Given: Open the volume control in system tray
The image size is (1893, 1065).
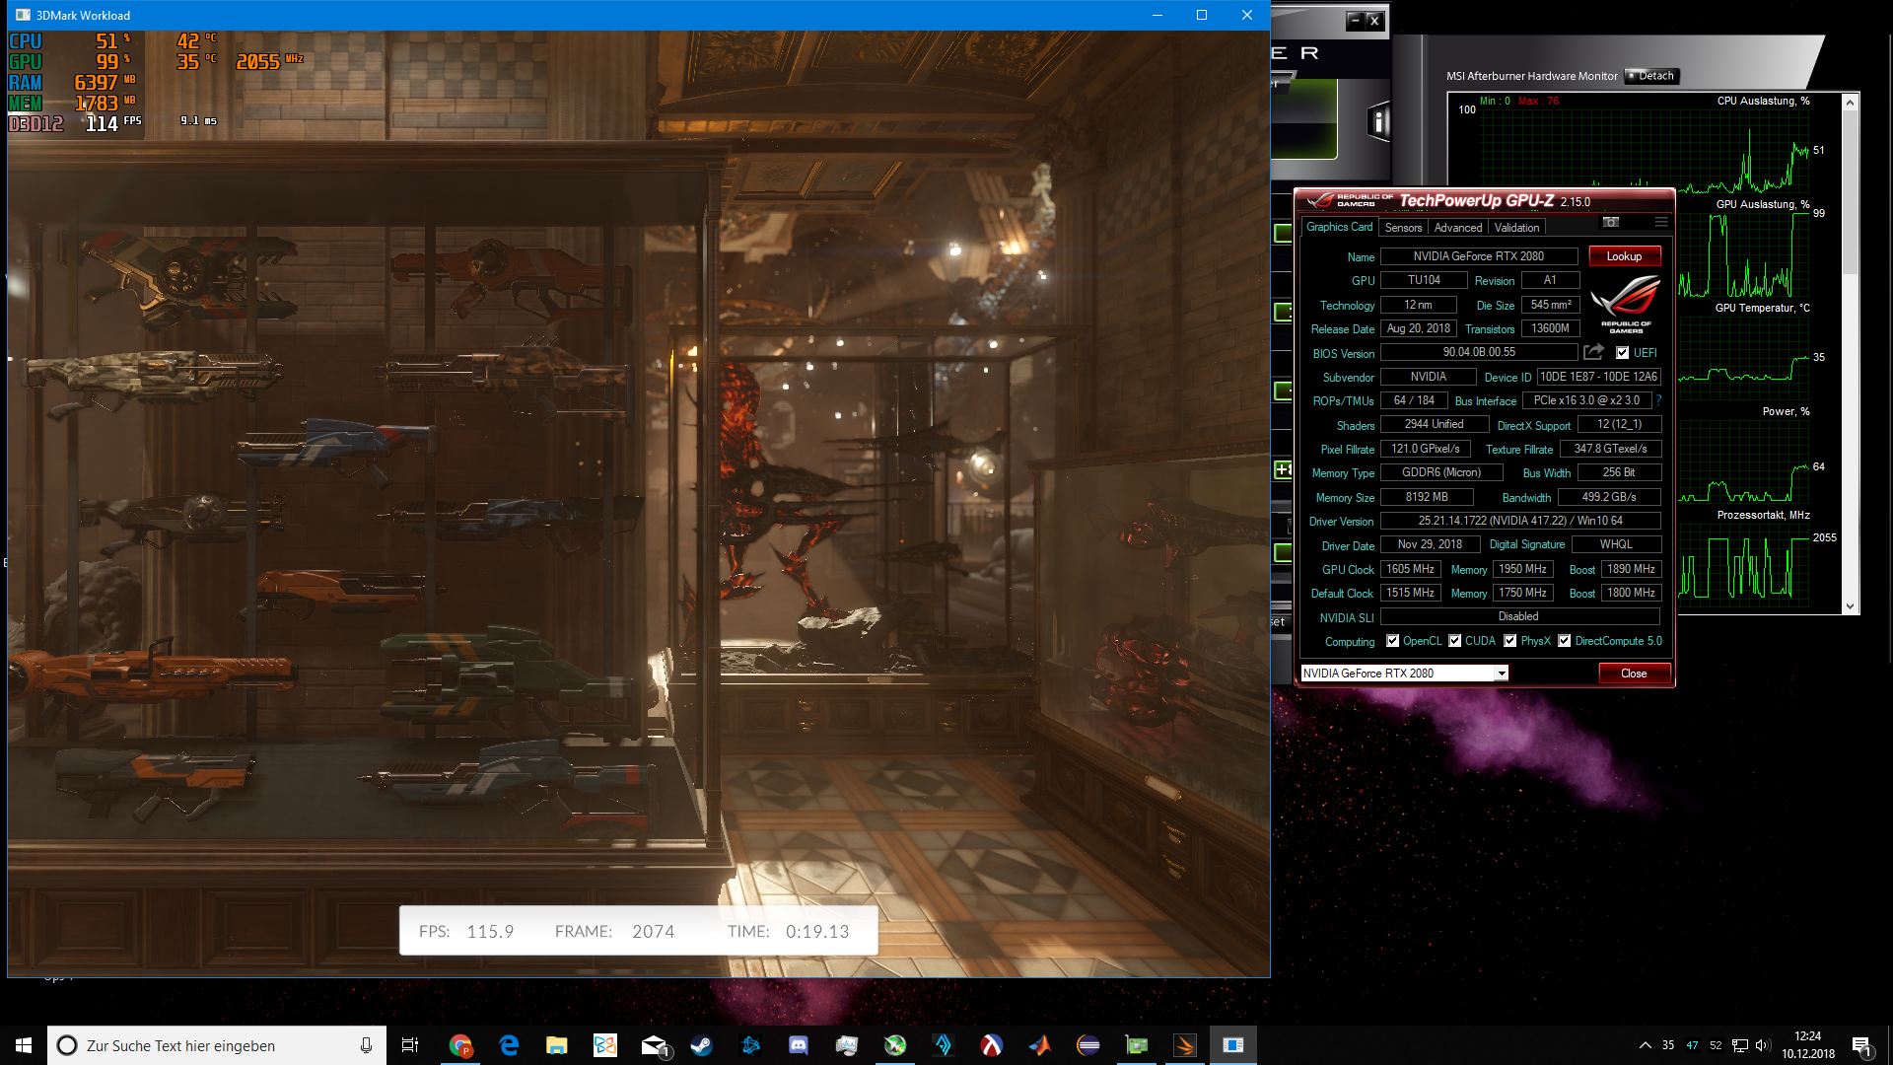Looking at the screenshot, I should pyautogui.click(x=1763, y=1045).
